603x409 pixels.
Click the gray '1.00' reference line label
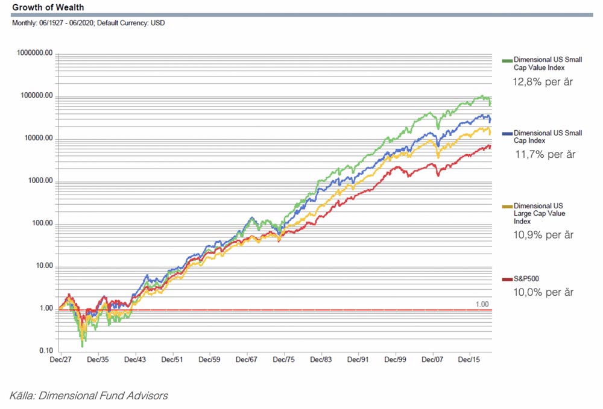point(482,305)
